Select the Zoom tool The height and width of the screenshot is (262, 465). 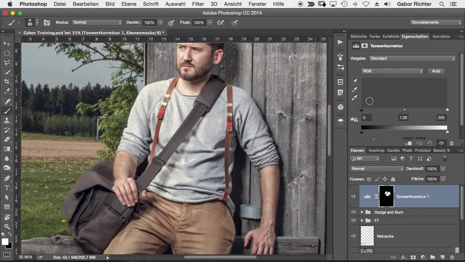tap(7, 226)
